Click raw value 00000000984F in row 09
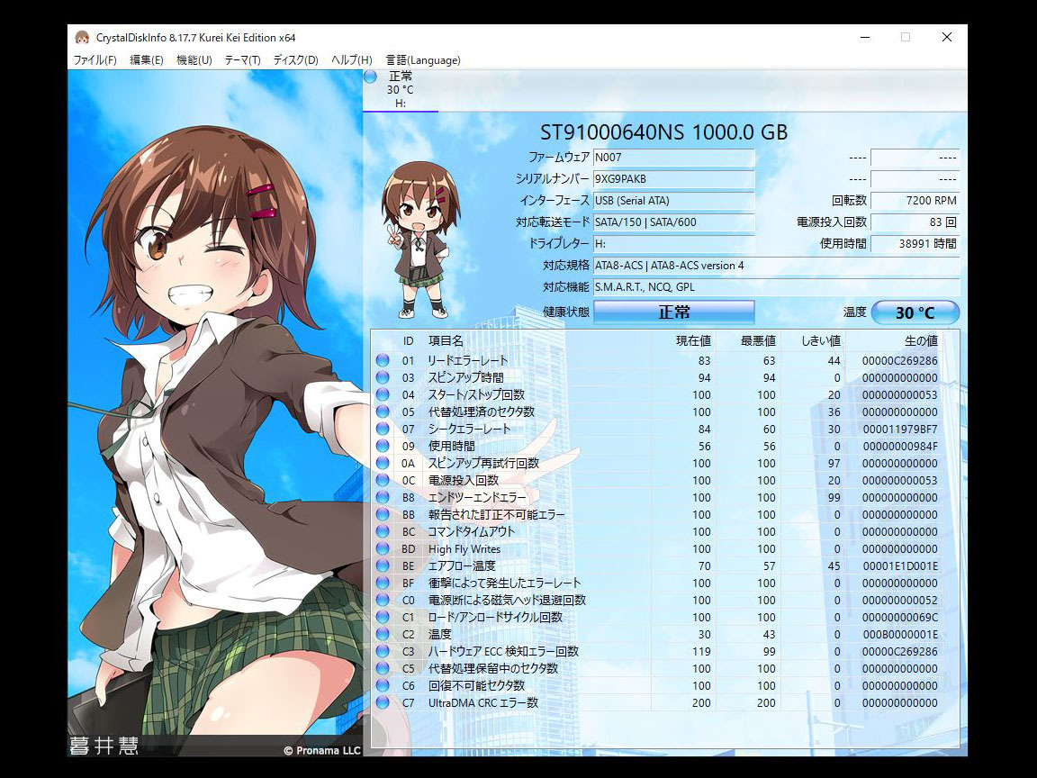 (x=899, y=446)
